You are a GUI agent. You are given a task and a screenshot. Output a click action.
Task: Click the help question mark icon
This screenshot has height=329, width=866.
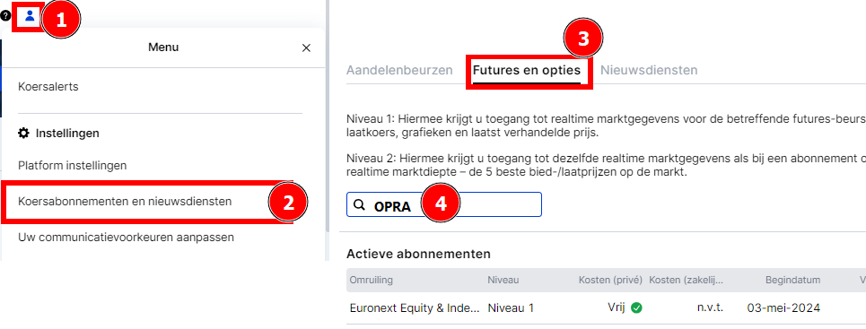pyautogui.click(x=5, y=16)
